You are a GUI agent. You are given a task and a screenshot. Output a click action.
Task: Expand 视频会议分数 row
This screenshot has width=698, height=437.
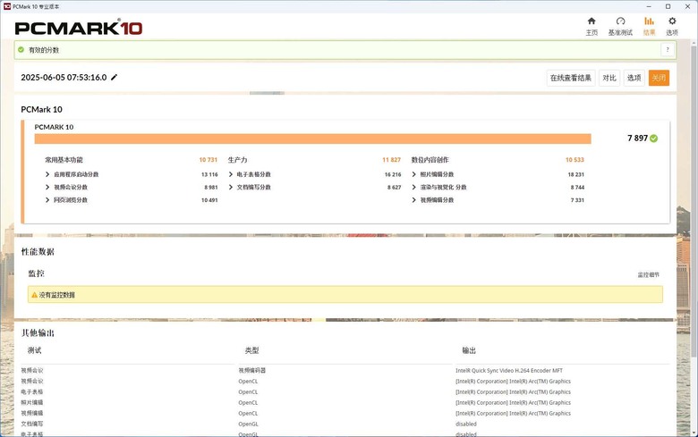47,187
